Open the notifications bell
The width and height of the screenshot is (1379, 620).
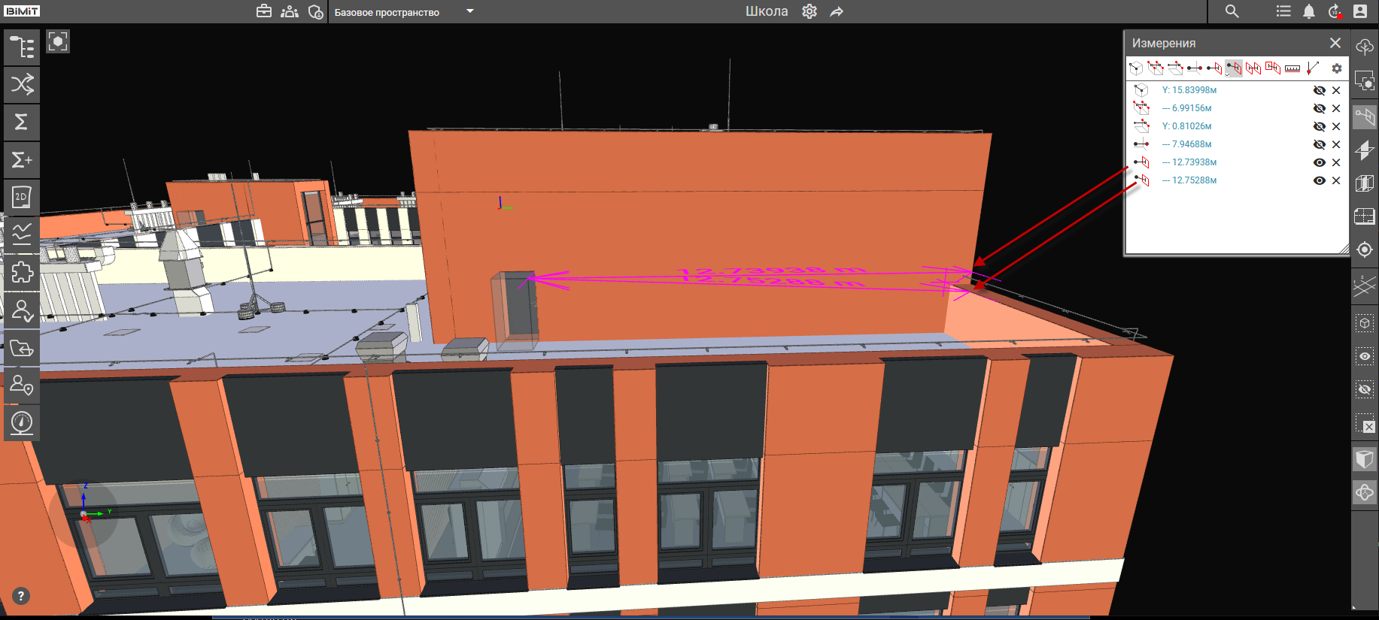coord(1309,11)
